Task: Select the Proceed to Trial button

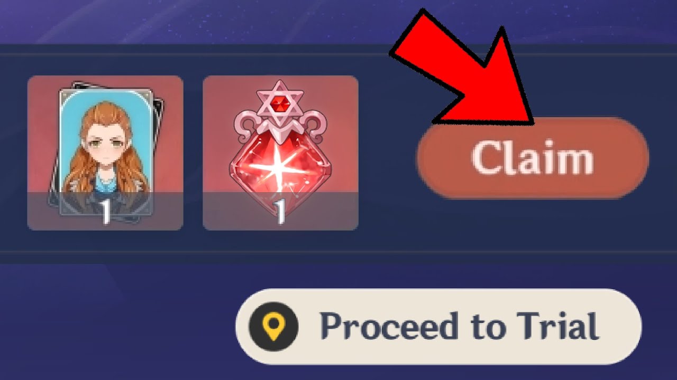Action: pos(438,326)
